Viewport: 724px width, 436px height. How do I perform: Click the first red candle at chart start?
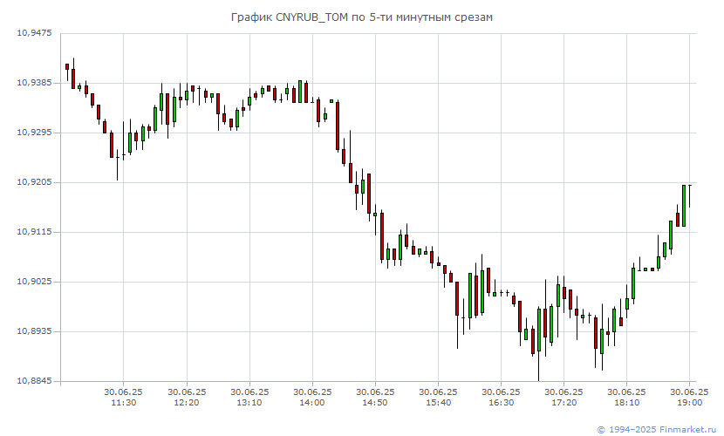[x=67, y=67]
